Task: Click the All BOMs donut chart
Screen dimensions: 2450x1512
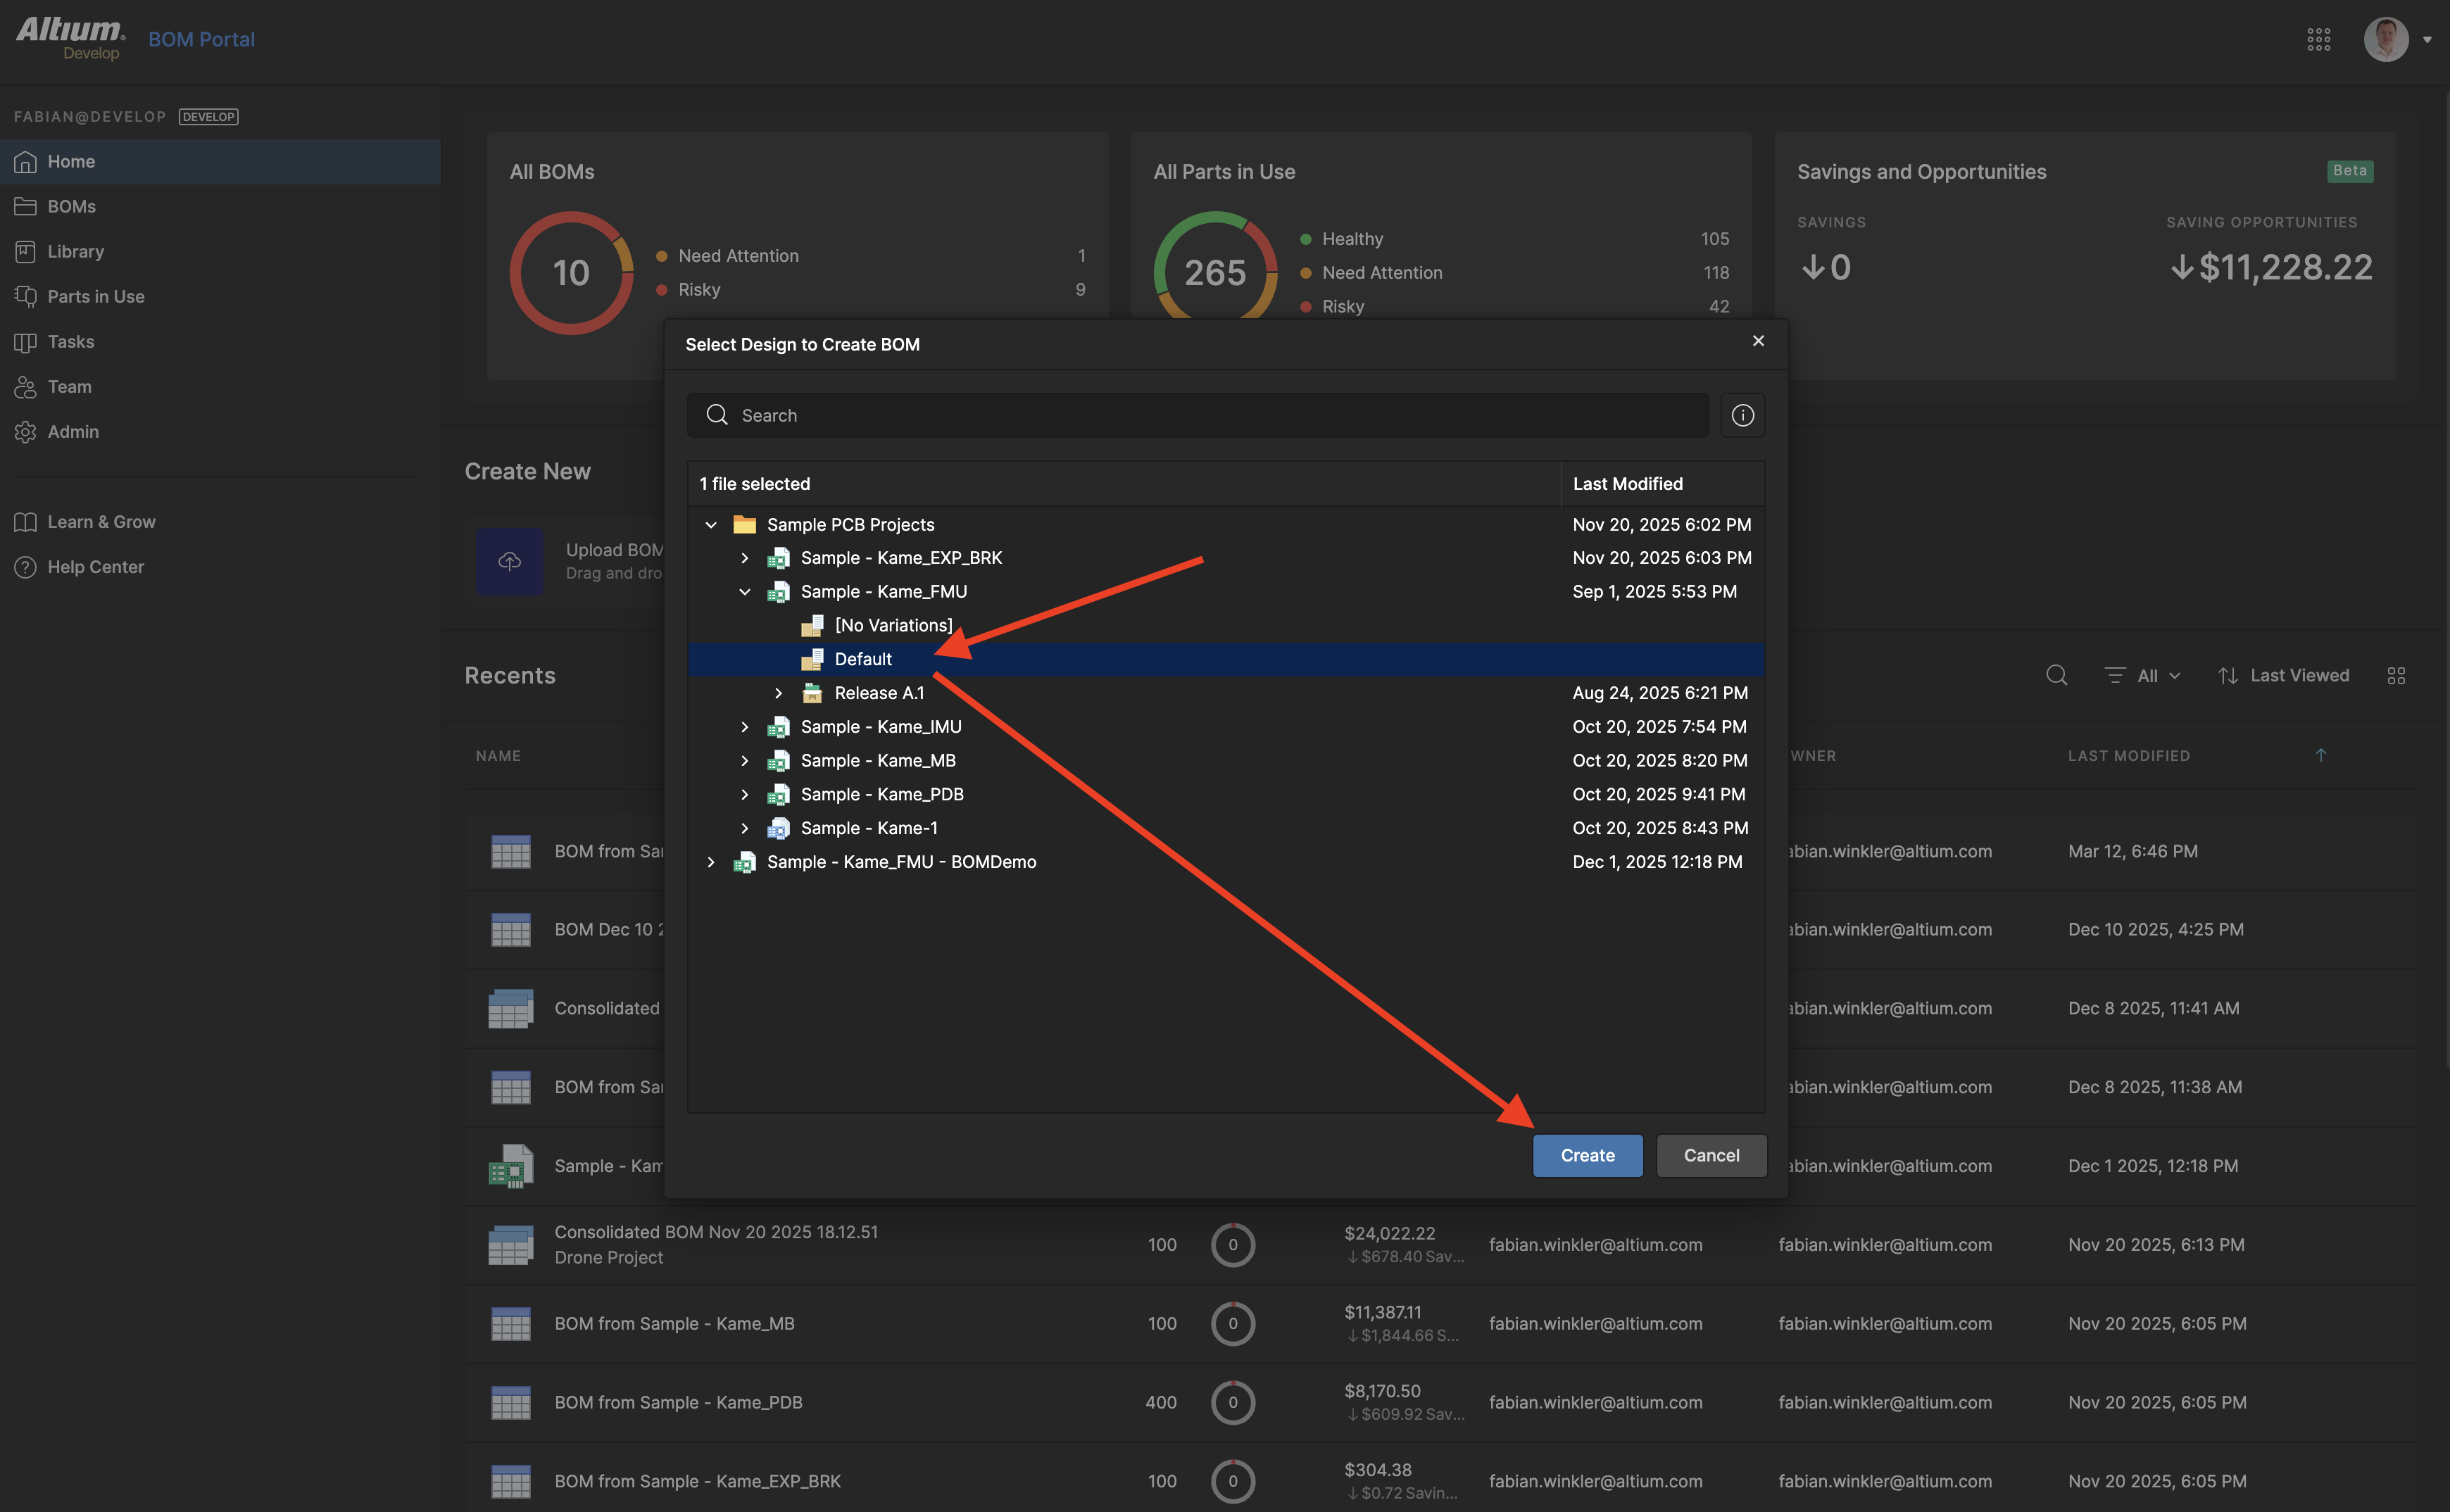Action: tap(571, 272)
